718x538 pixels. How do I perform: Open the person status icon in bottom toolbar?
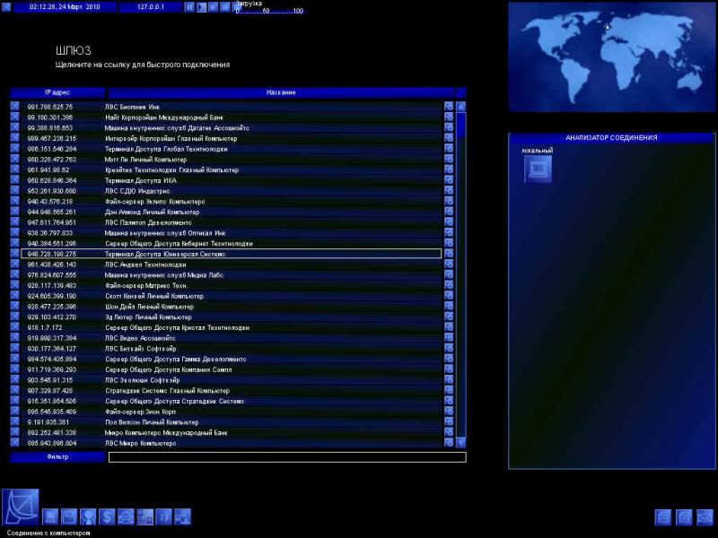(88, 516)
